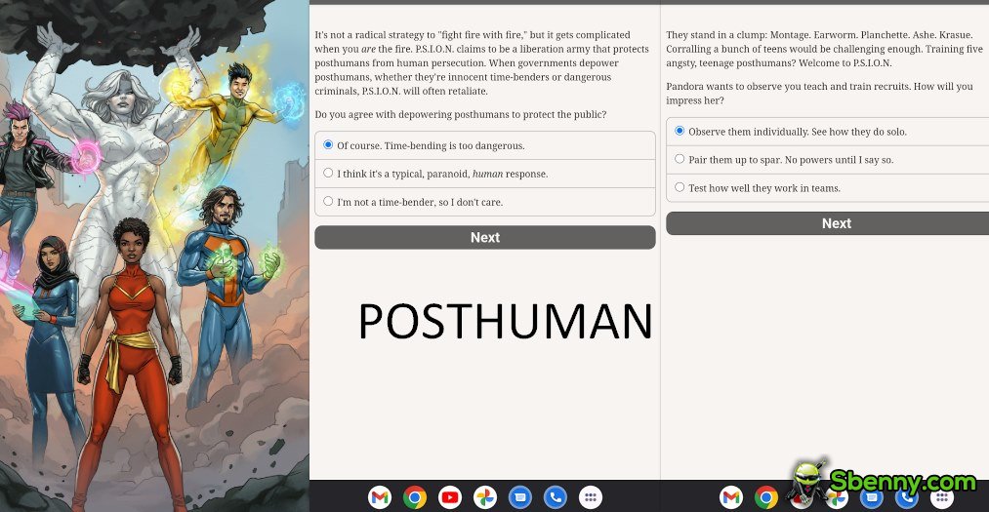Choose 'Pair them up to spar' option
Image resolution: width=989 pixels, height=512 pixels.
(x=828, y=160)
